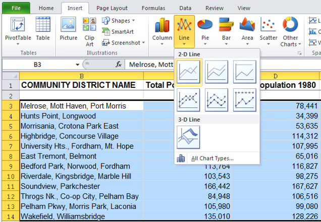Click cell Bedford Park, Norwood, Fordham
The image size is (321, 222).
(x=81, y=166)
